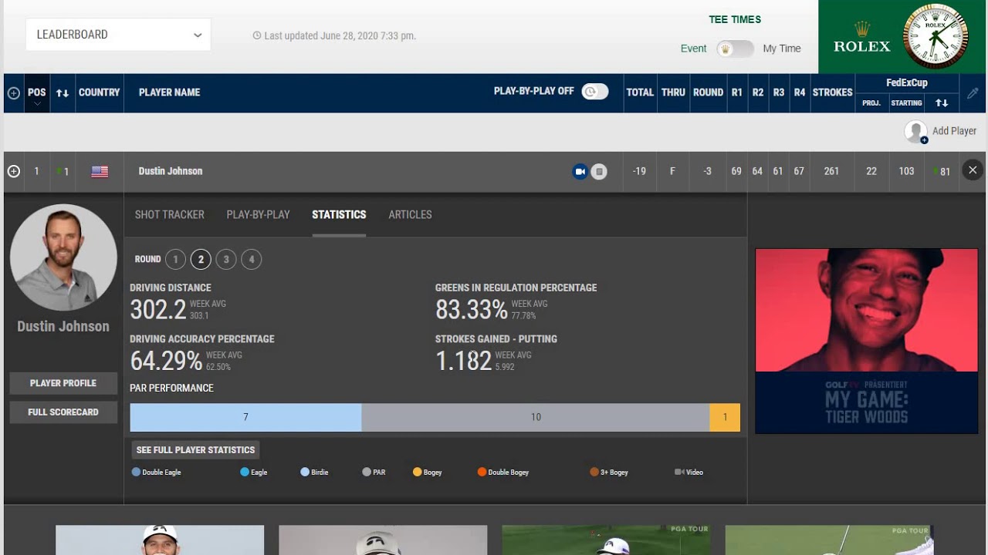Screen dimensions: 988x555
Task: Click position movement arrows column header
Action: tap(63, 92)
